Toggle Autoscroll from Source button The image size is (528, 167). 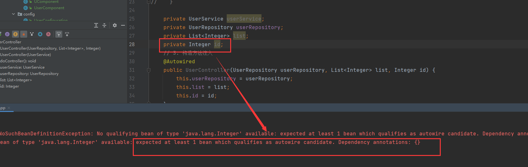(67, 34)
